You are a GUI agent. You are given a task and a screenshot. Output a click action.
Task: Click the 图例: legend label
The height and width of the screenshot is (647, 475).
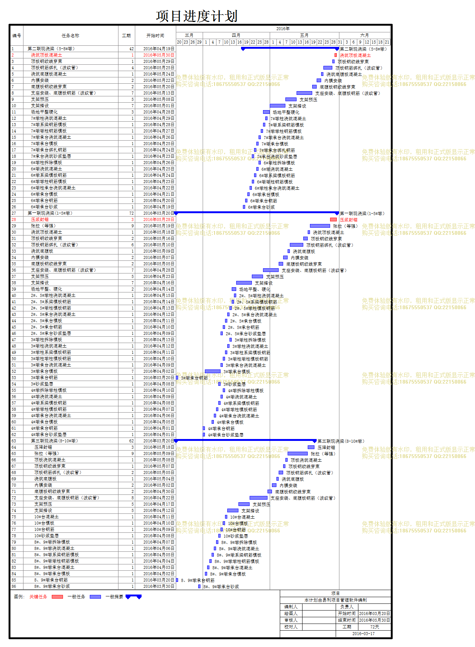[19, 597]
